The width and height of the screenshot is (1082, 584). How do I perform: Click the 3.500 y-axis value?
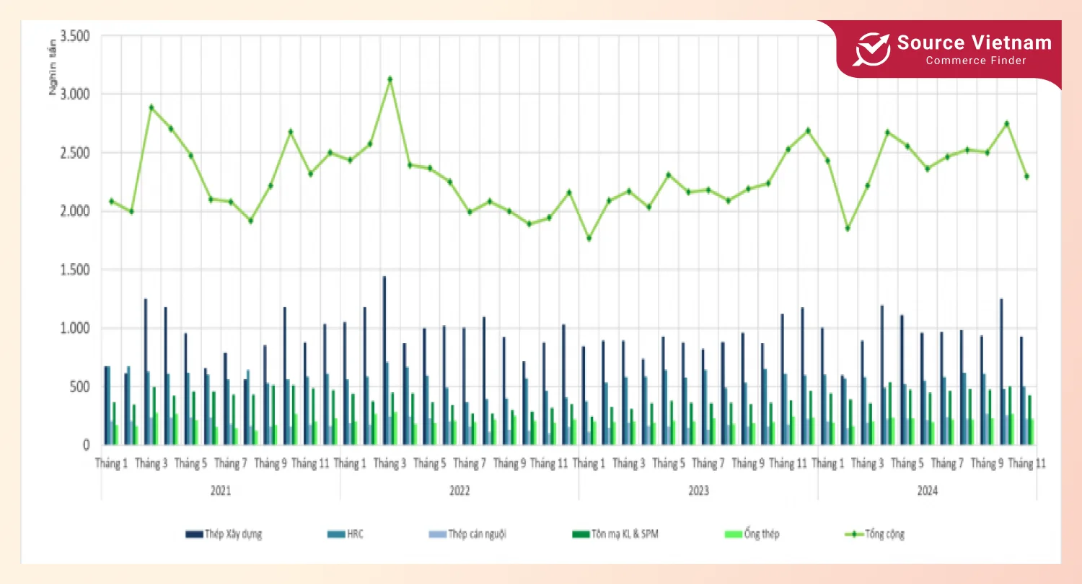(74, 36)
